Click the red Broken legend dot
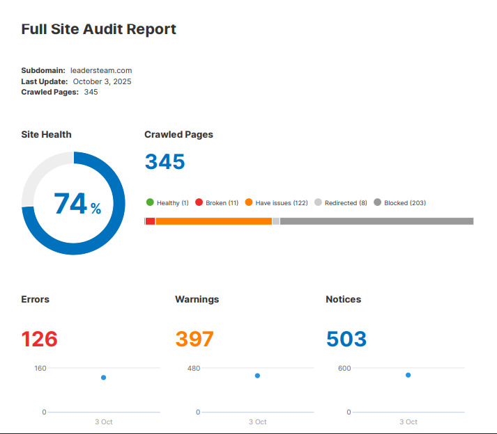The width and height of the screenshot is (497, 434). [x=199, y=202]
